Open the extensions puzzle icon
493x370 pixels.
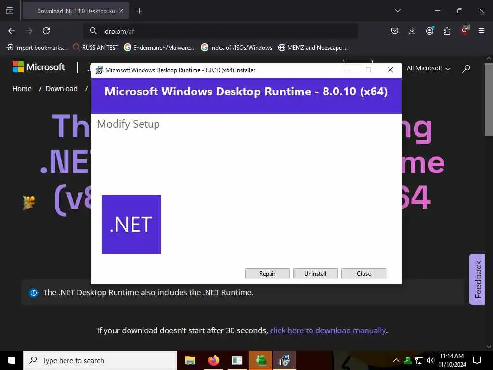[x=447, y=31]
